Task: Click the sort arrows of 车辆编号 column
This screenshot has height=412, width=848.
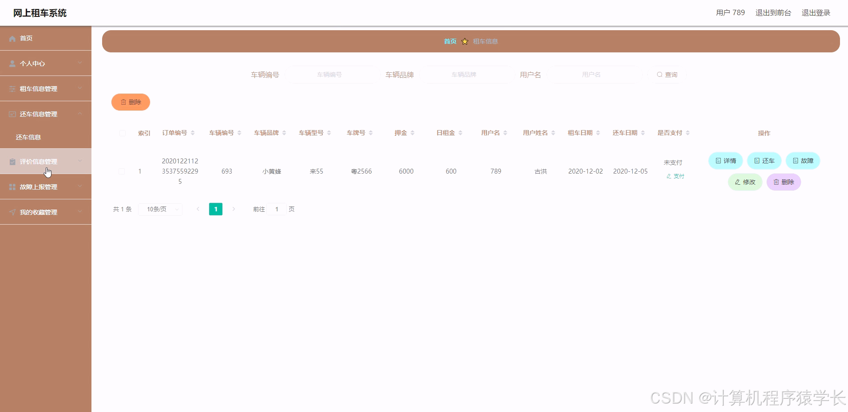Action: [x=239, y=133]
